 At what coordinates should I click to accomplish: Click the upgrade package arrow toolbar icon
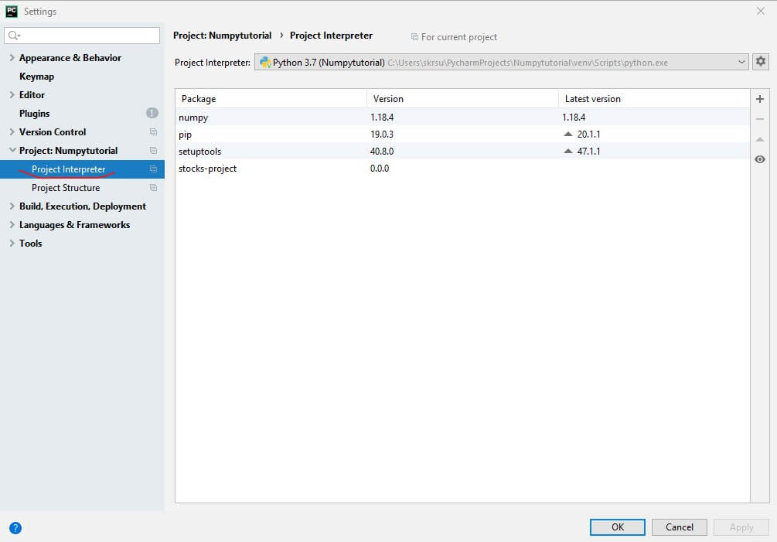[759, 139]
